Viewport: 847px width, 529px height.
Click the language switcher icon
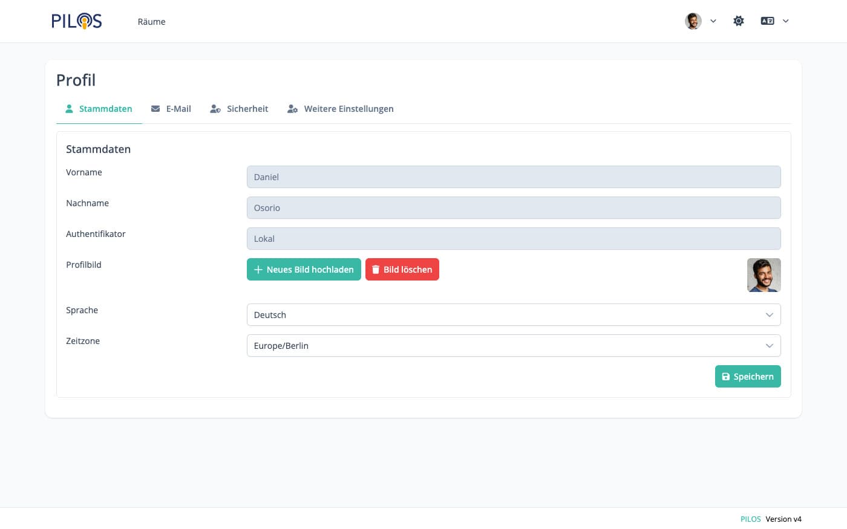click(767, 21)
